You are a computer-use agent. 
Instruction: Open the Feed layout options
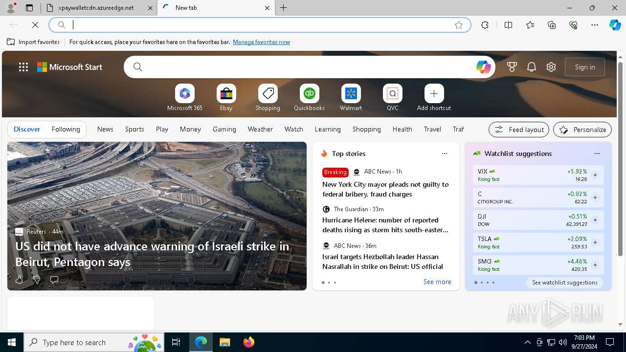[x=519, y=130]
